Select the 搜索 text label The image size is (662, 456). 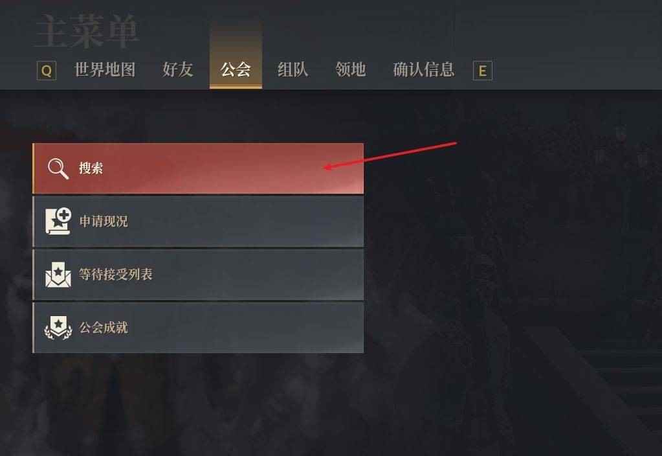91,168
